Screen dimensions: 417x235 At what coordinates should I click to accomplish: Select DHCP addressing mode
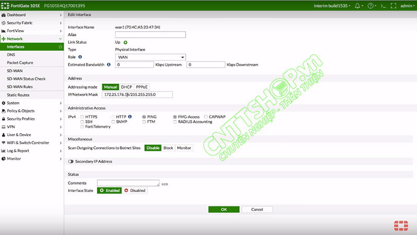click(126, 87)
